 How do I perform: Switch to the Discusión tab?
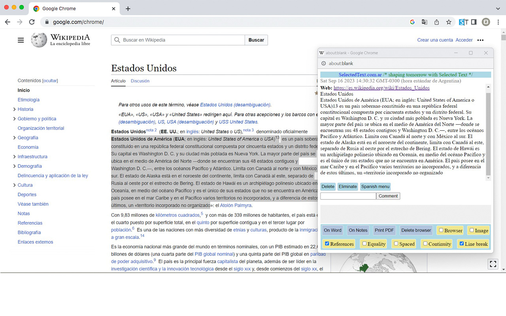click(140, 81)
